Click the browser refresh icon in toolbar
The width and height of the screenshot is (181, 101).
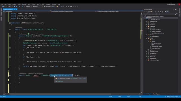53,6
